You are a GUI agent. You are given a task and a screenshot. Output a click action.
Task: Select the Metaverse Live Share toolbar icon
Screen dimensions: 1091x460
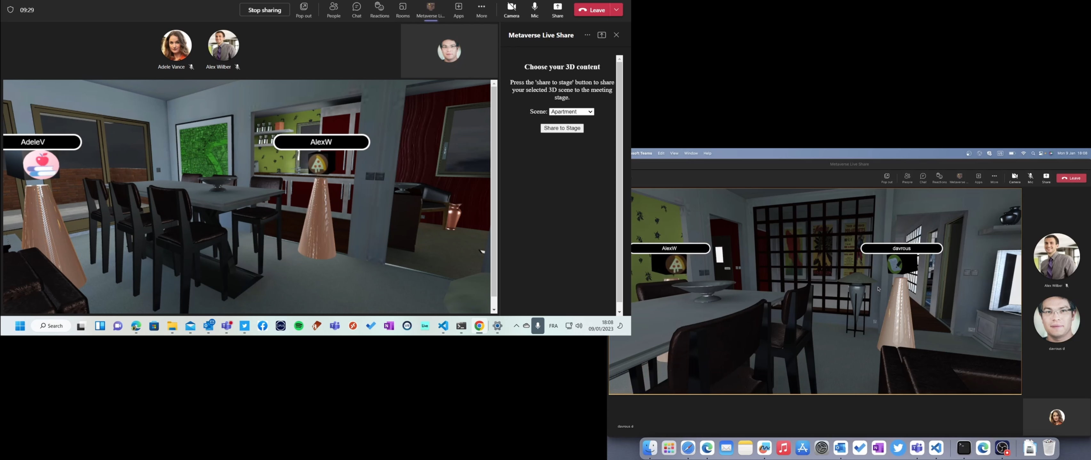click(x=430, y=9)
